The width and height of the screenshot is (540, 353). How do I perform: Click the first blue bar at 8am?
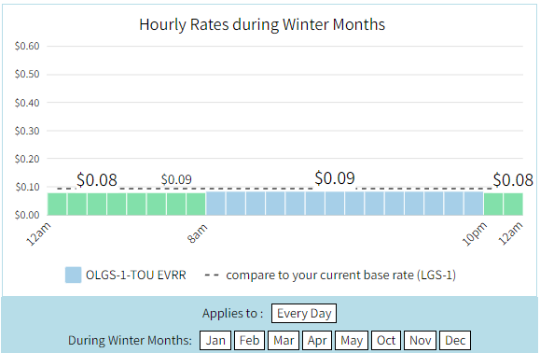(x=215, y=205)
